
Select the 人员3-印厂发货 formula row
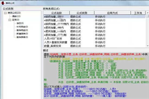[95, 38]
